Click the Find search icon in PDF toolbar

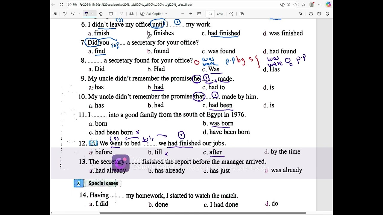(x=301, y=14)
